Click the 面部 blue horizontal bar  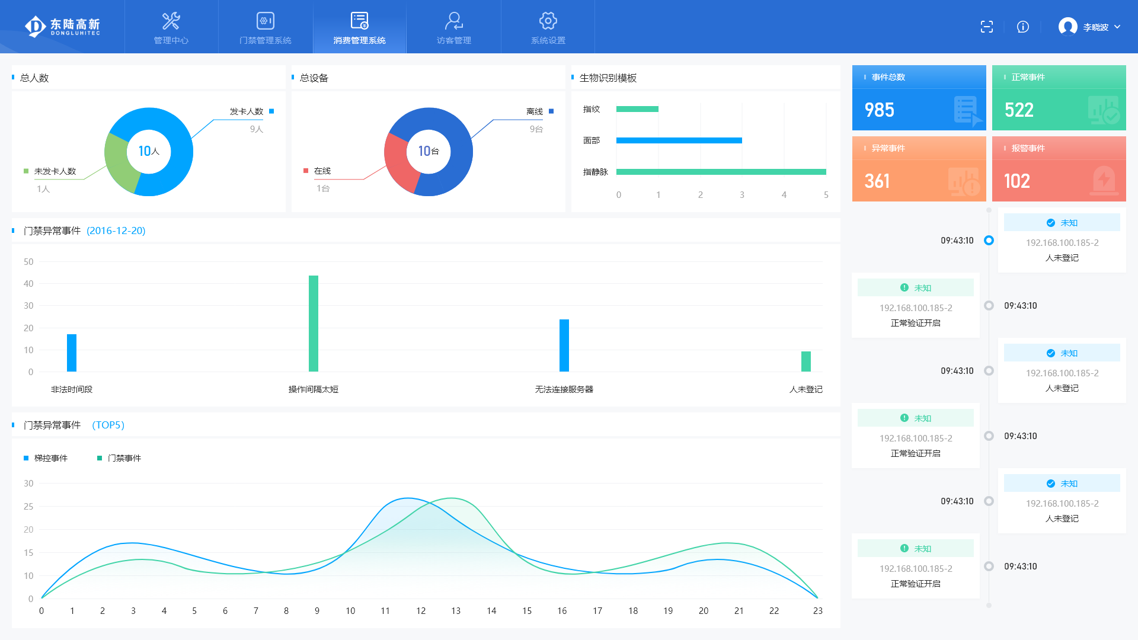pyautogui.click(x=679, y=140)
